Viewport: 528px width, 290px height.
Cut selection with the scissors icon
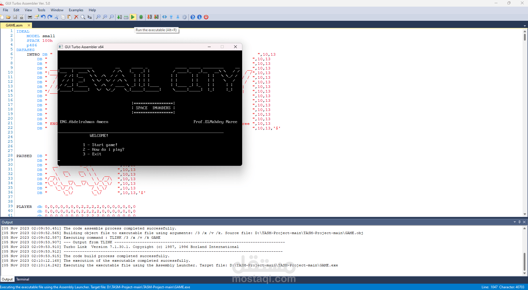click(x=56, y=17)
